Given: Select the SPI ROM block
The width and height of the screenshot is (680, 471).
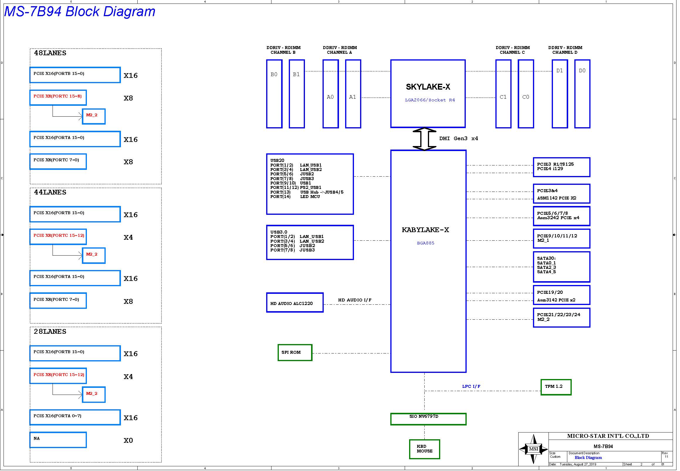Looking at the screenshot, I should point(295,352).
